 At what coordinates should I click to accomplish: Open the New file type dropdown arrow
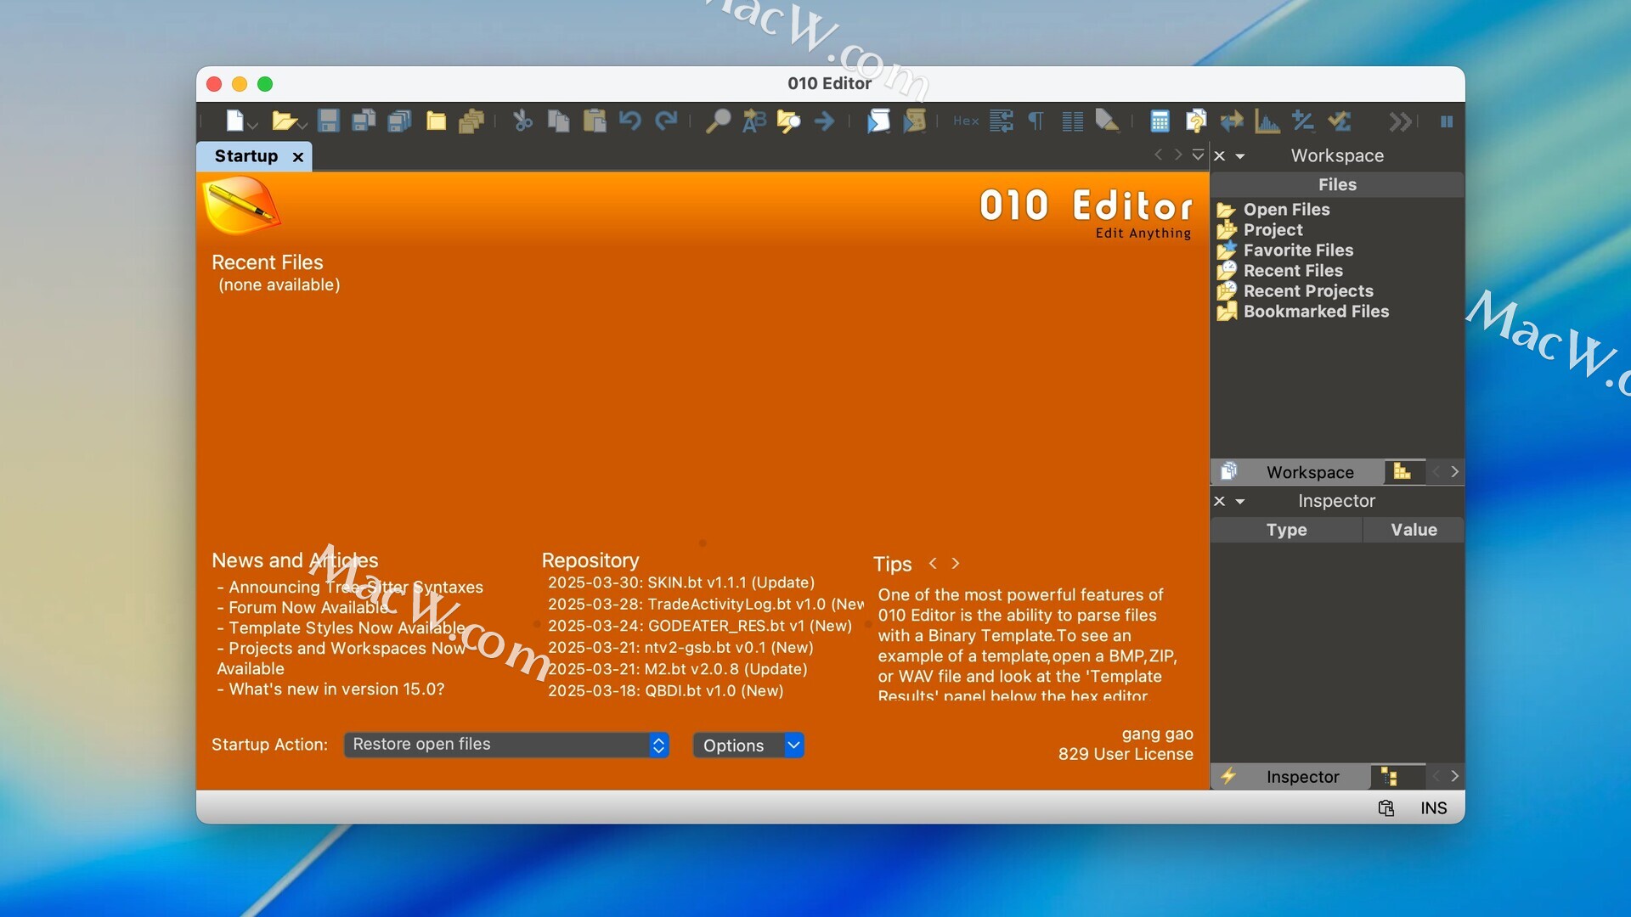click(x=252, y=126)
